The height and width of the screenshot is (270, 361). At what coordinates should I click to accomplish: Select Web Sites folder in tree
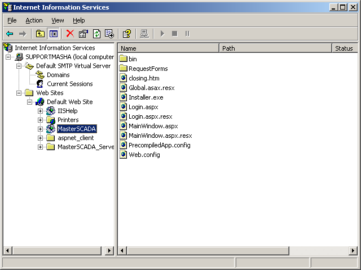click(x=50, y=93)
